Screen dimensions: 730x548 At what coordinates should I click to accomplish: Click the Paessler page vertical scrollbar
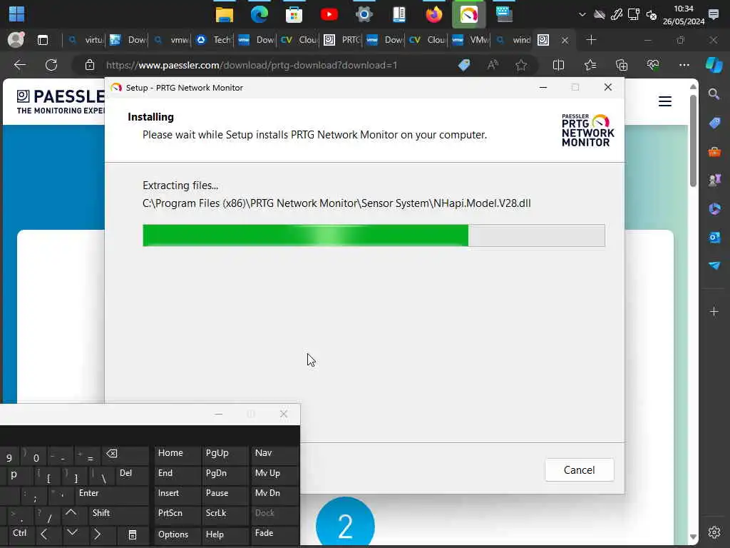pyautogui.click(x=693, y=141)
